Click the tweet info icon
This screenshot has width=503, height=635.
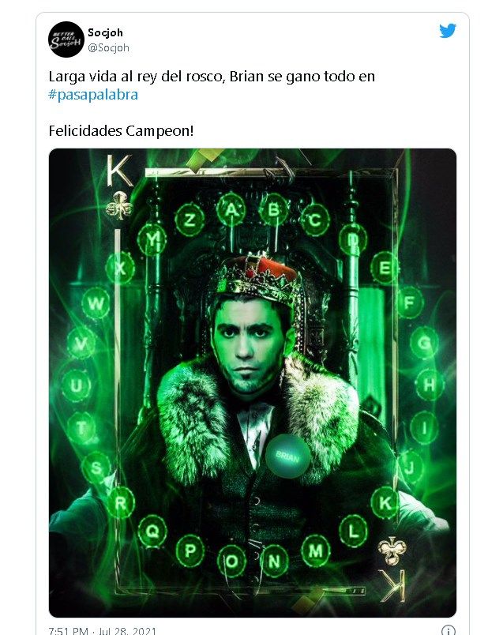point(448,631)
